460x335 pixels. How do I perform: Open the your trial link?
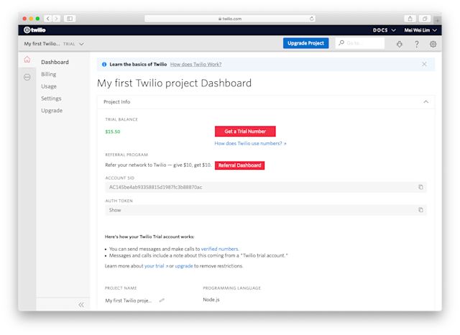coord(156,266)
